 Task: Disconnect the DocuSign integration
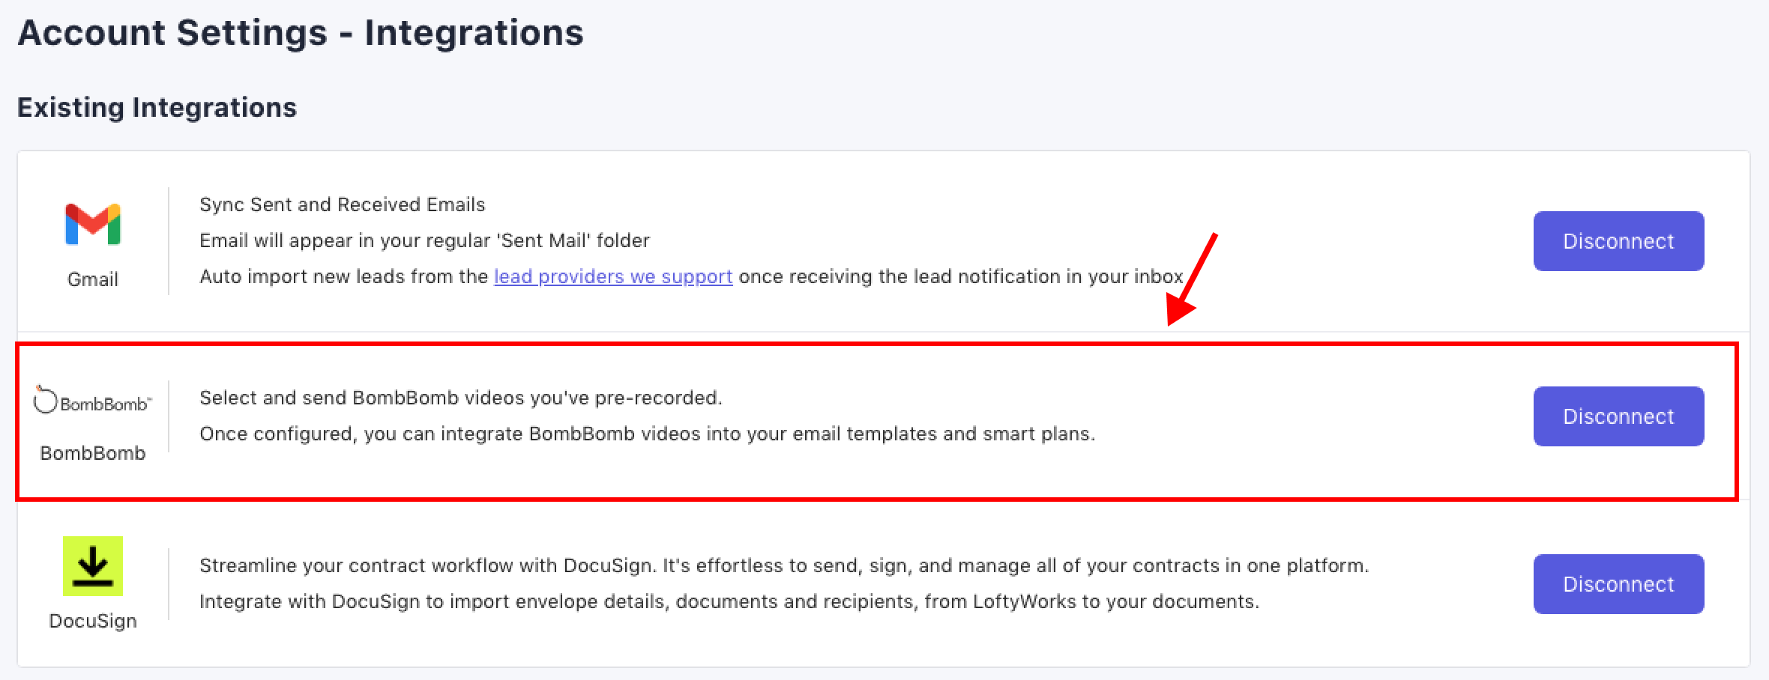1618,584
